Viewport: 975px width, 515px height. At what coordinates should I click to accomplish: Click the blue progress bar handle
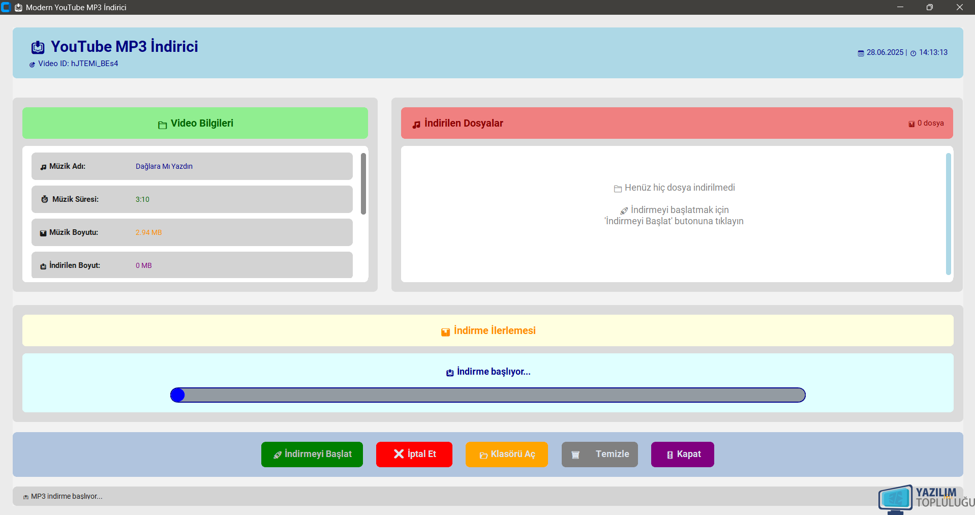pos(177,395)
